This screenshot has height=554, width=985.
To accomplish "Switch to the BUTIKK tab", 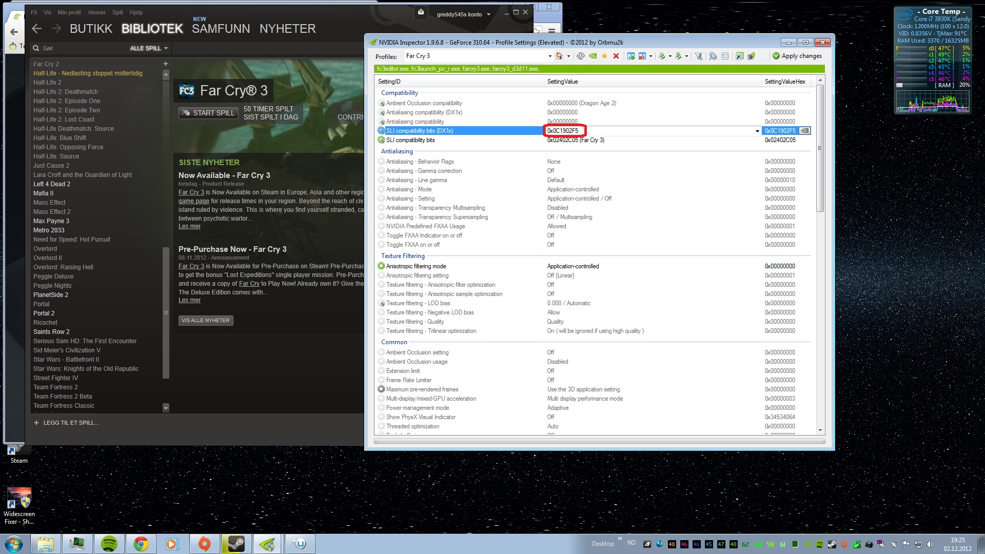I will (x=91, y=29).
